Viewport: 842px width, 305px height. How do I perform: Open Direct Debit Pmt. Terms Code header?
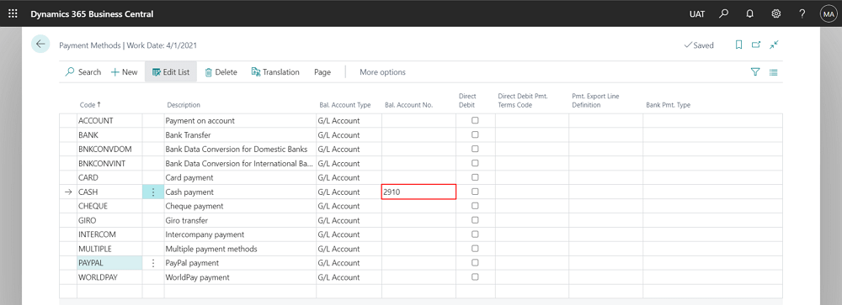click(x=523, y=101)
